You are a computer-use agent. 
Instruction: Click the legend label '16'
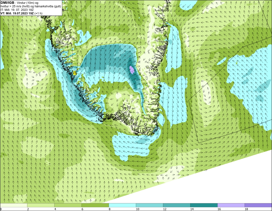[219, 209]
